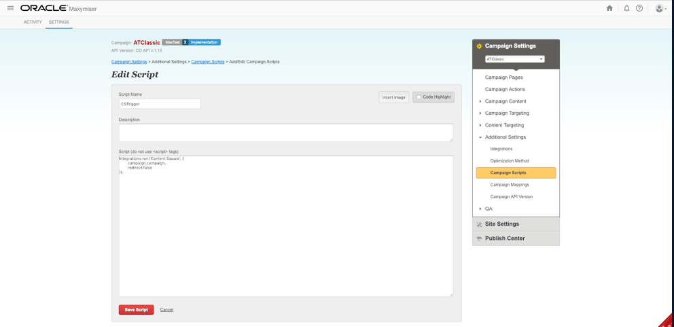
Task: Click into the Script Name field
Action: pyautogui.click(x=160, y=104)
